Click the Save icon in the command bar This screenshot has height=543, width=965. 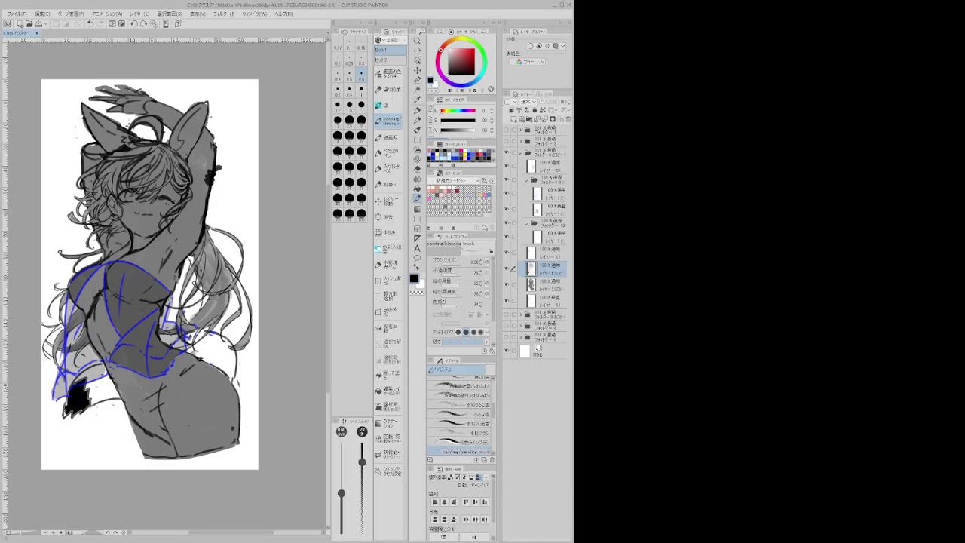tap(38, 23)
